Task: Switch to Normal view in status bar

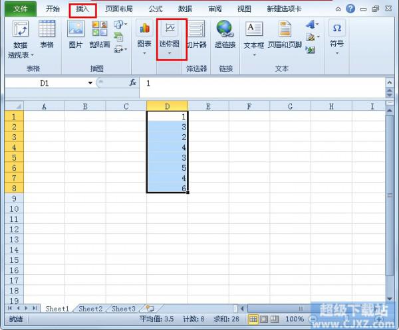Action: click(x=253, y=319)
